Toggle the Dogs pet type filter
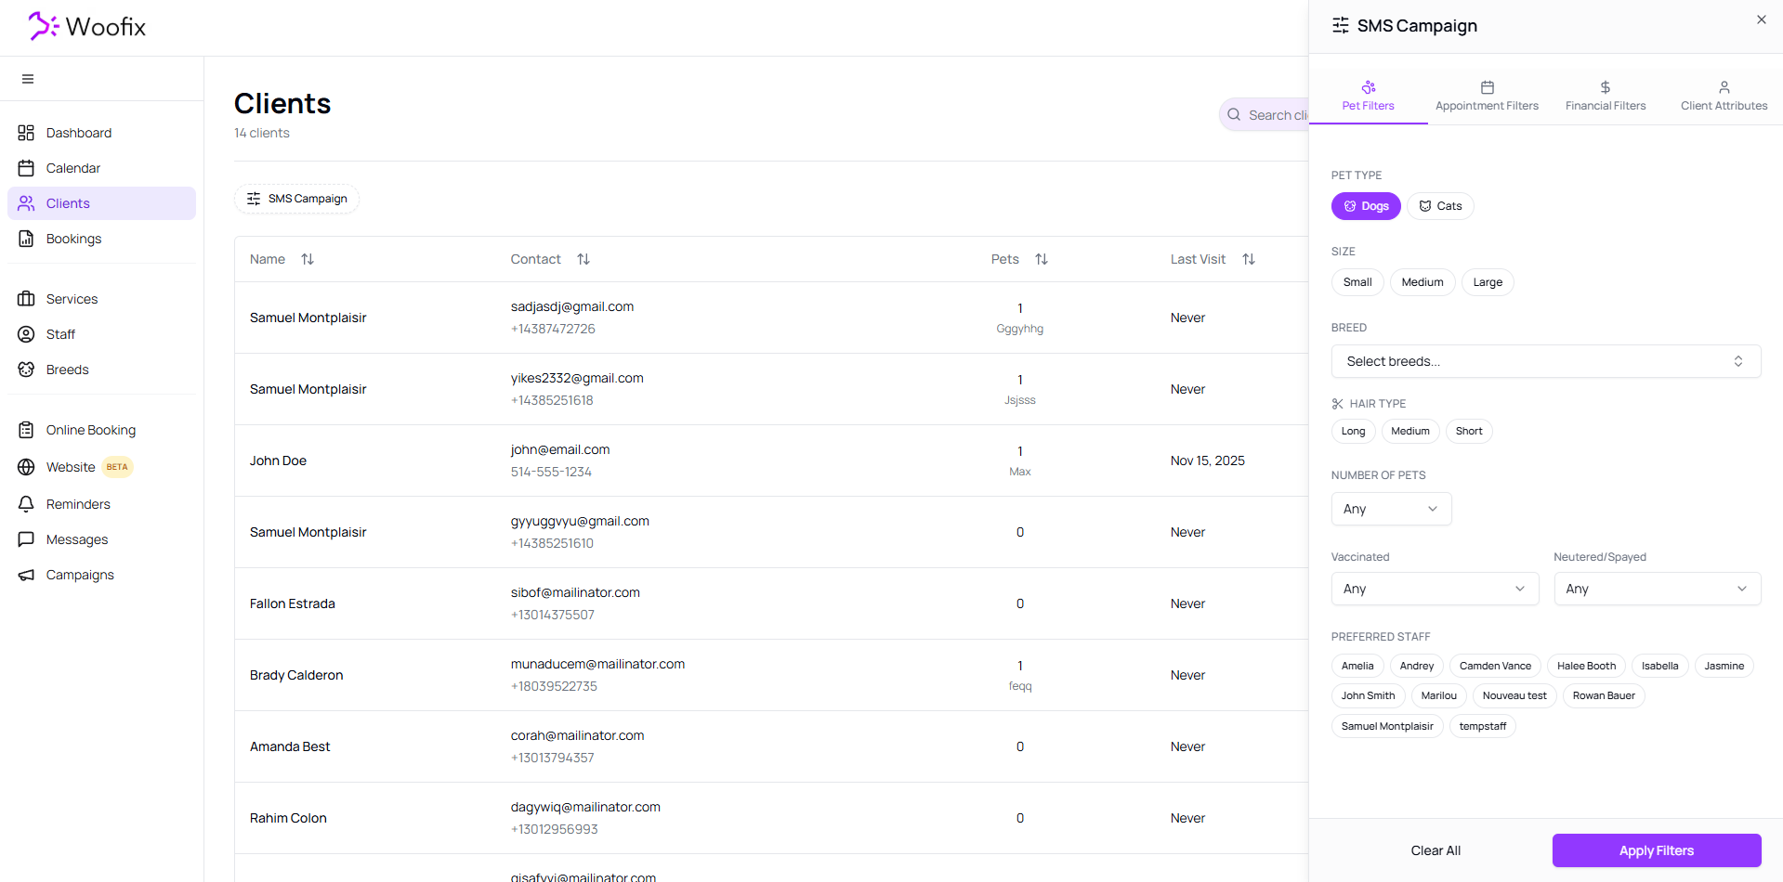The image size is (1783, 882). click(1365, 206)
